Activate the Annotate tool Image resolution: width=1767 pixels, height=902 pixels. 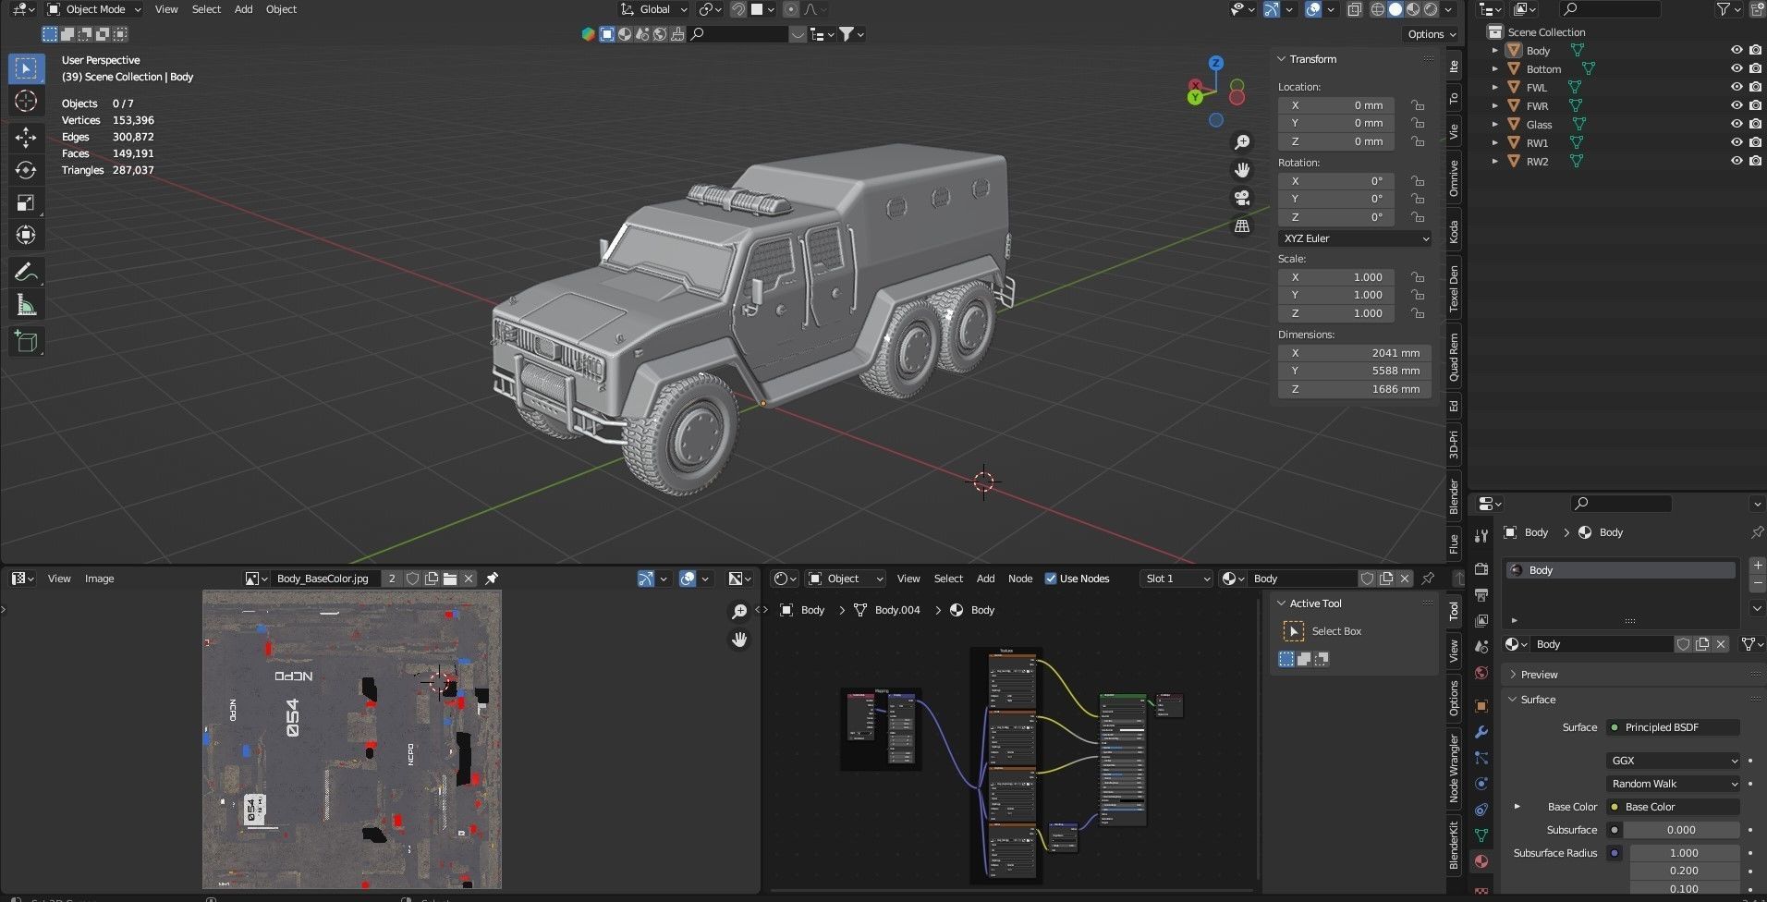click(x=26, y=271)
